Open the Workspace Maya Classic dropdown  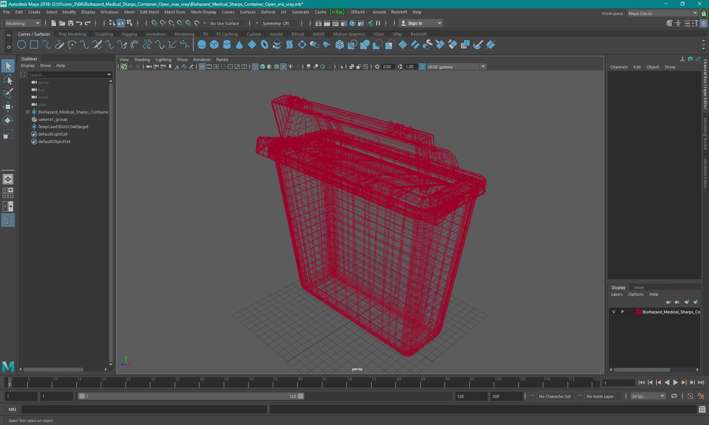point(663,13)
